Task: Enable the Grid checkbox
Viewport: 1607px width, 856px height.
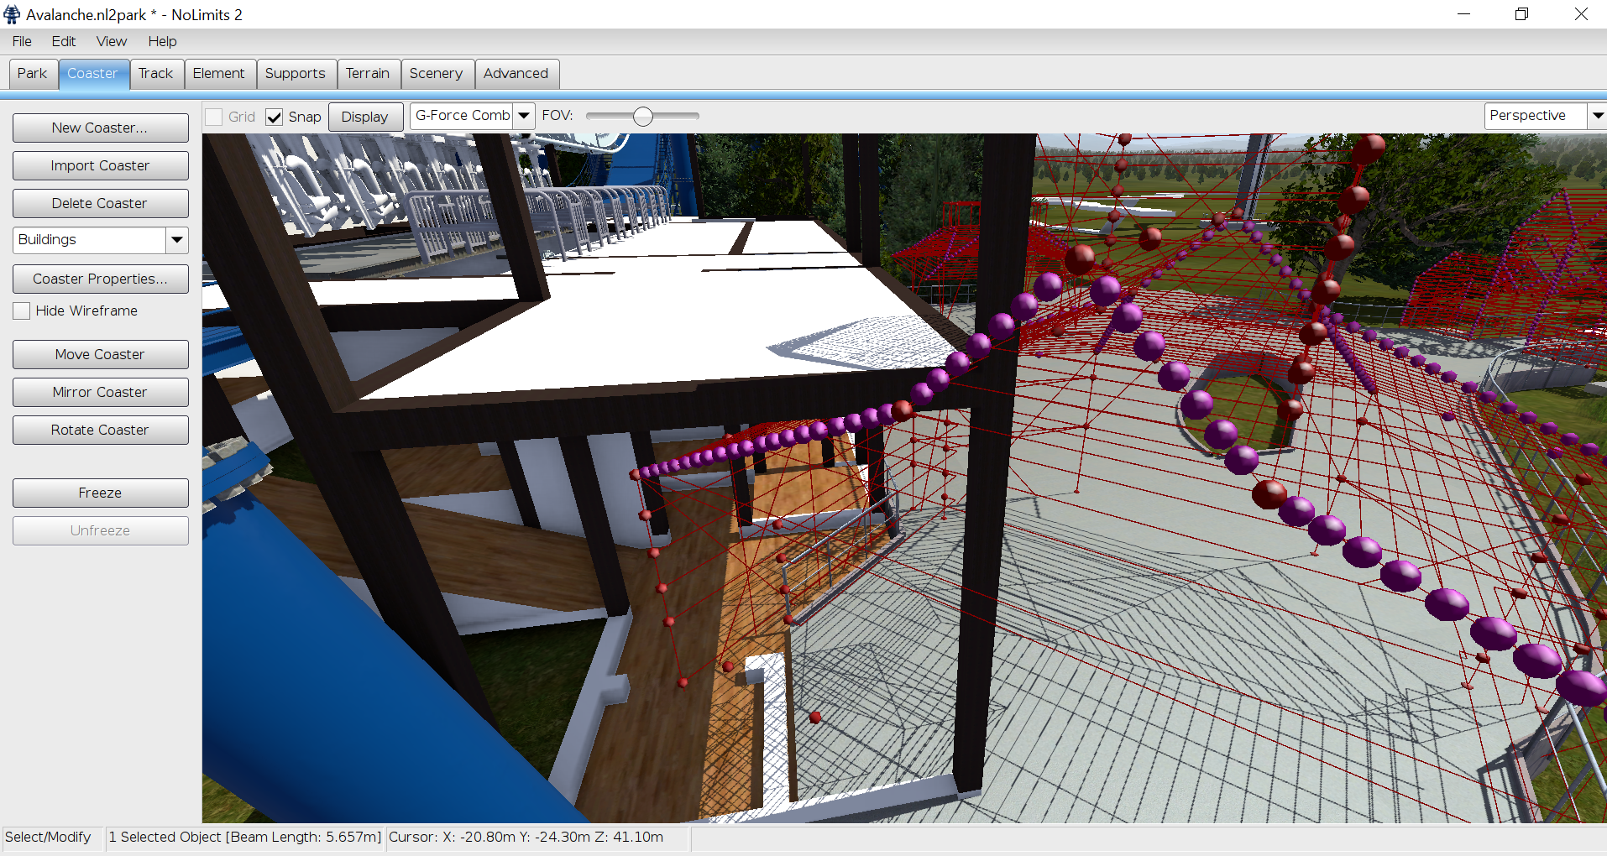Action: (214, 117)
